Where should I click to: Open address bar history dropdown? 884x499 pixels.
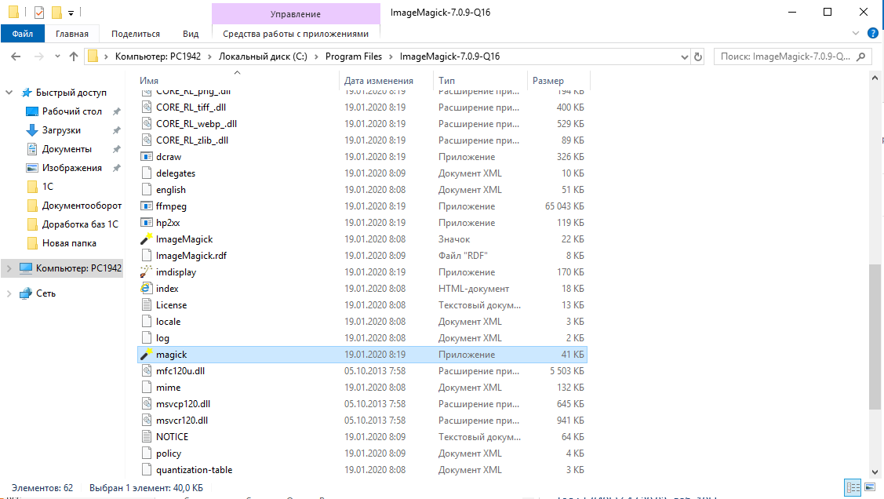[685, 57]
